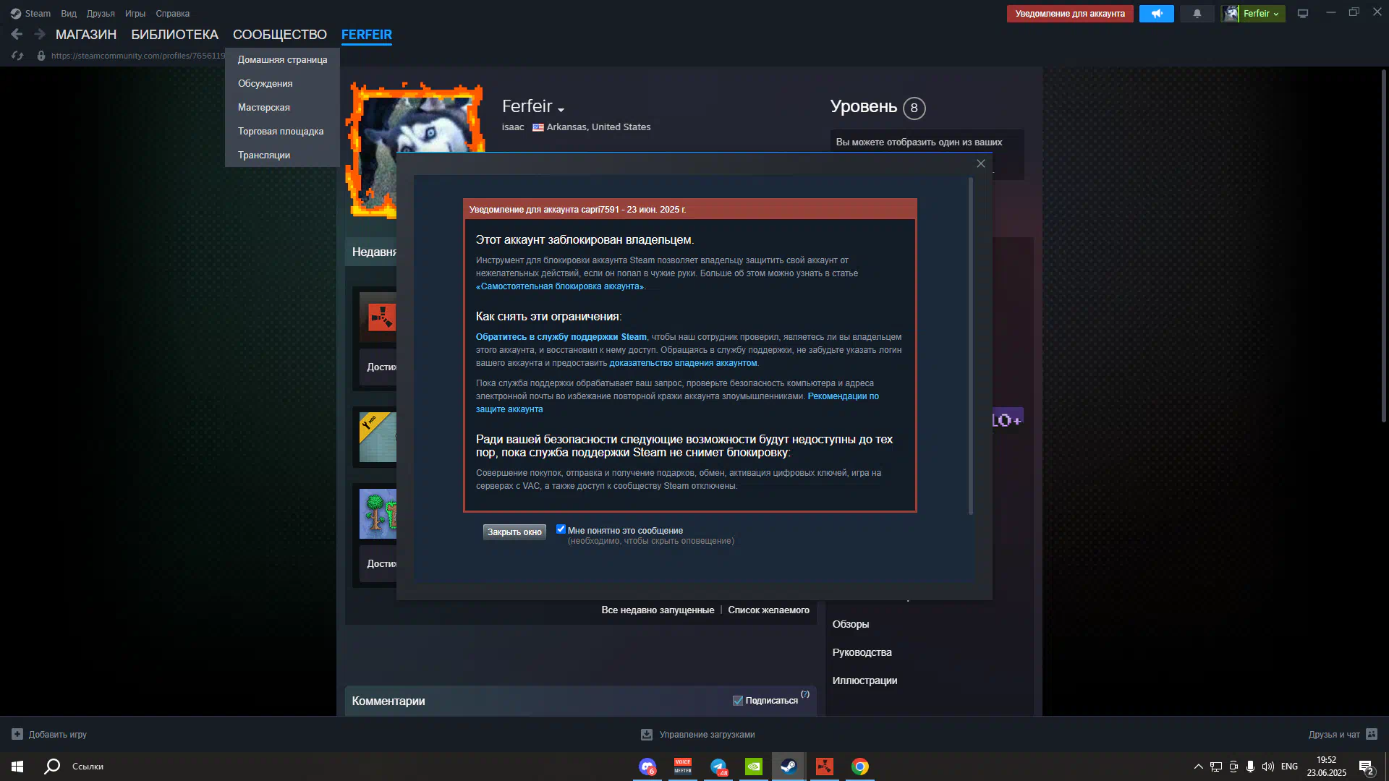Open the Друзья menu
This screenshot has width=1389, height=781.
101,14
